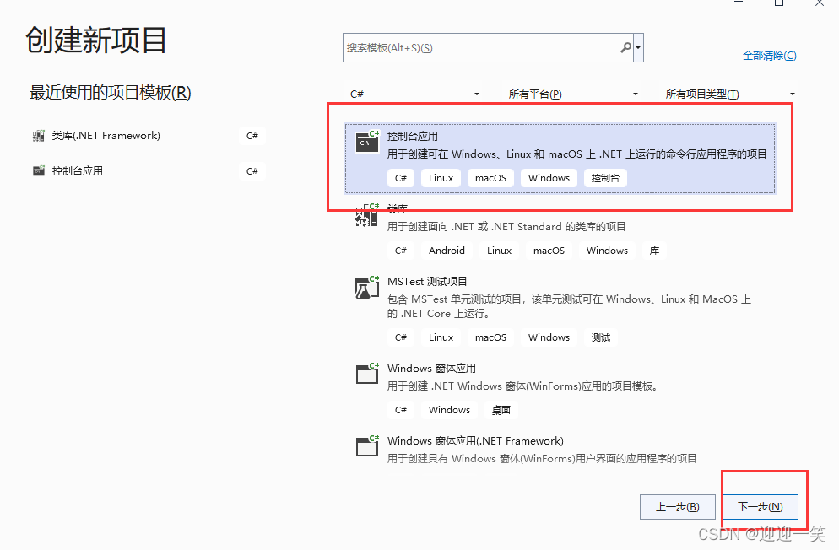This screenshot has height=550, width=839.
Task: Maximize the dialog window
Action: 779,3
